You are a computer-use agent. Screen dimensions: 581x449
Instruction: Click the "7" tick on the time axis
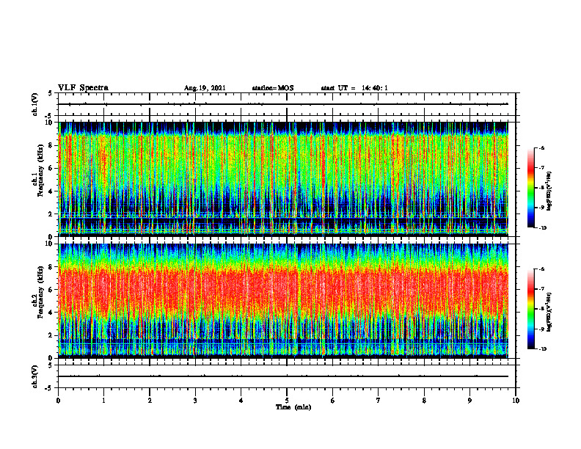point(379,401)
